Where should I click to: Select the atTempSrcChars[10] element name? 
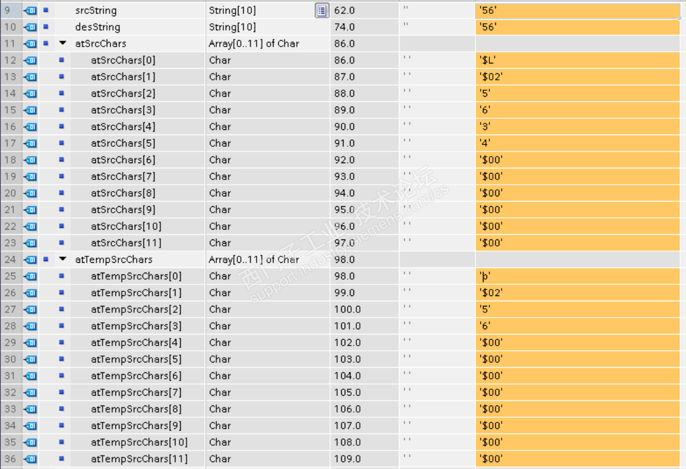coord(139,442)
